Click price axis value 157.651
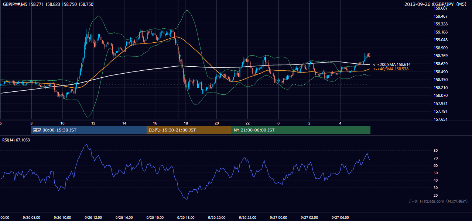This screenshot has width=472, height=221. [x=441, y=119]
